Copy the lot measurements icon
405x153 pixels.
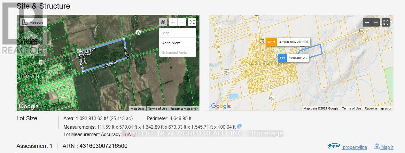(239, 126)
